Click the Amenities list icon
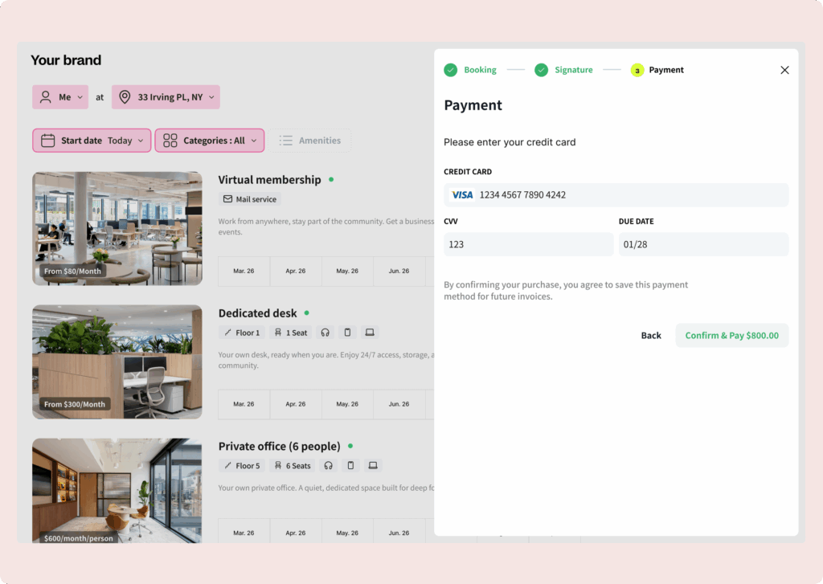823x584 pixels. tap(285, 141)
